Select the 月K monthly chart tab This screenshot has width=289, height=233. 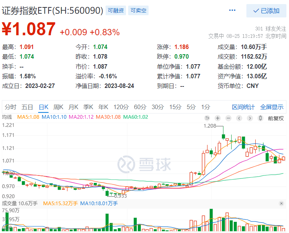tap(73, 107)
